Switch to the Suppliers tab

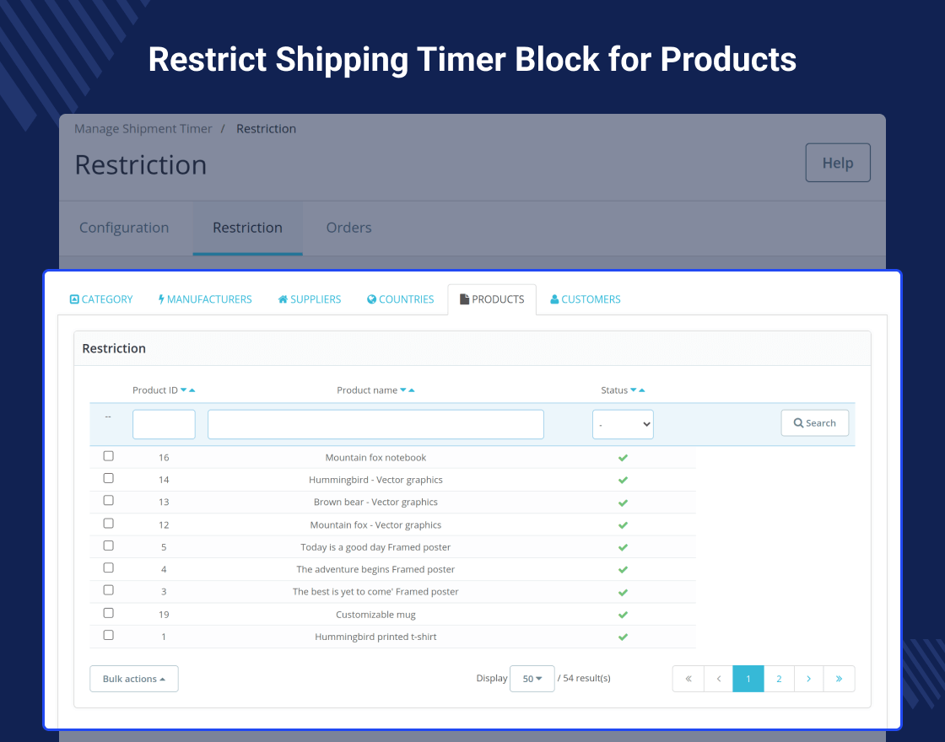coord(310,299)
